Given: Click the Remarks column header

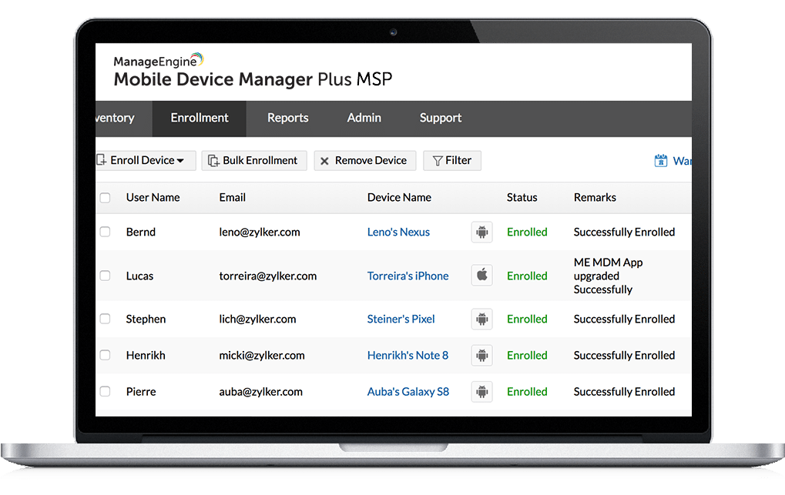Looking at the screenshot, I should [595, 198].
